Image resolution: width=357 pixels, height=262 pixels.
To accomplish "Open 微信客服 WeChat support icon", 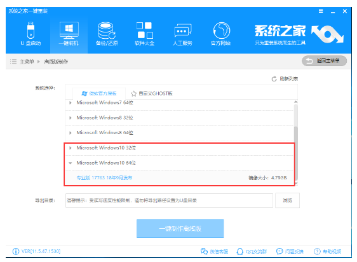I will pyautogui.click(x=204, y=251).
